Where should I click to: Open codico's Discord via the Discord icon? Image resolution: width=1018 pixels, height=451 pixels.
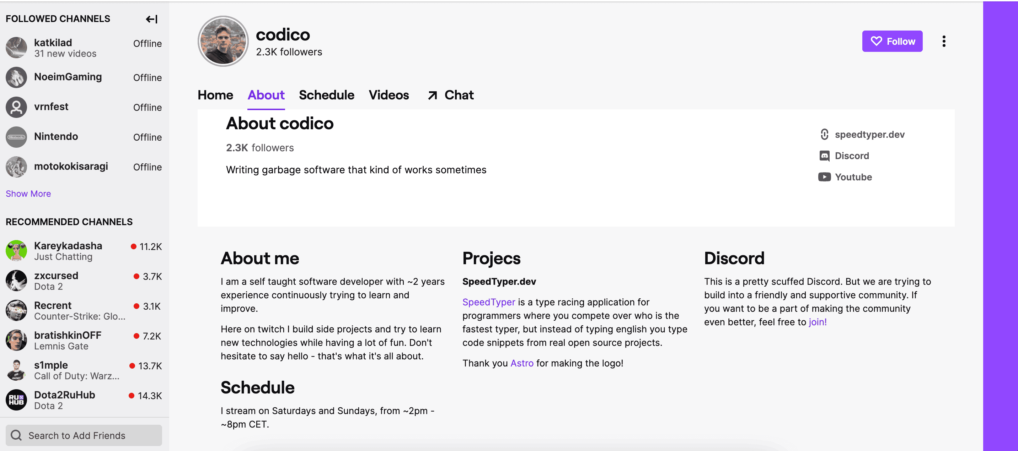825,156
